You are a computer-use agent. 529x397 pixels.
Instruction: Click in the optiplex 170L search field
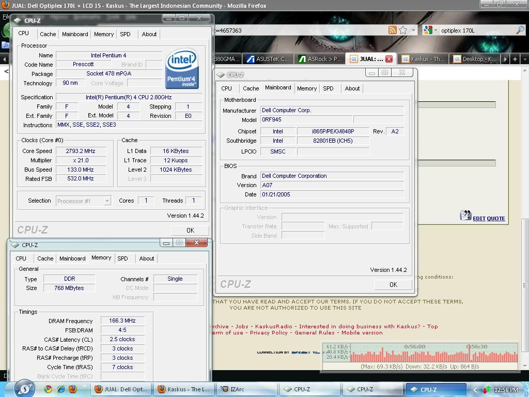coord(477,30)
